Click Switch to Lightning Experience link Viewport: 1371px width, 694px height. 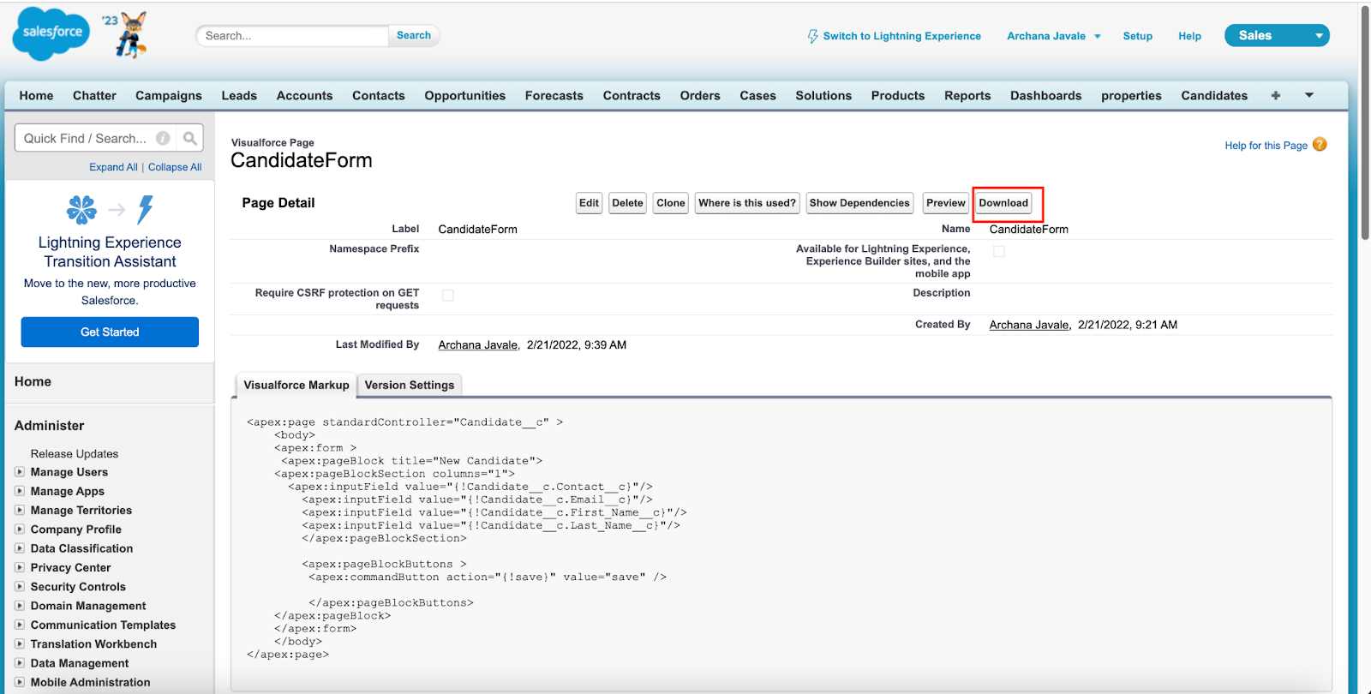[x=902, y=36]
